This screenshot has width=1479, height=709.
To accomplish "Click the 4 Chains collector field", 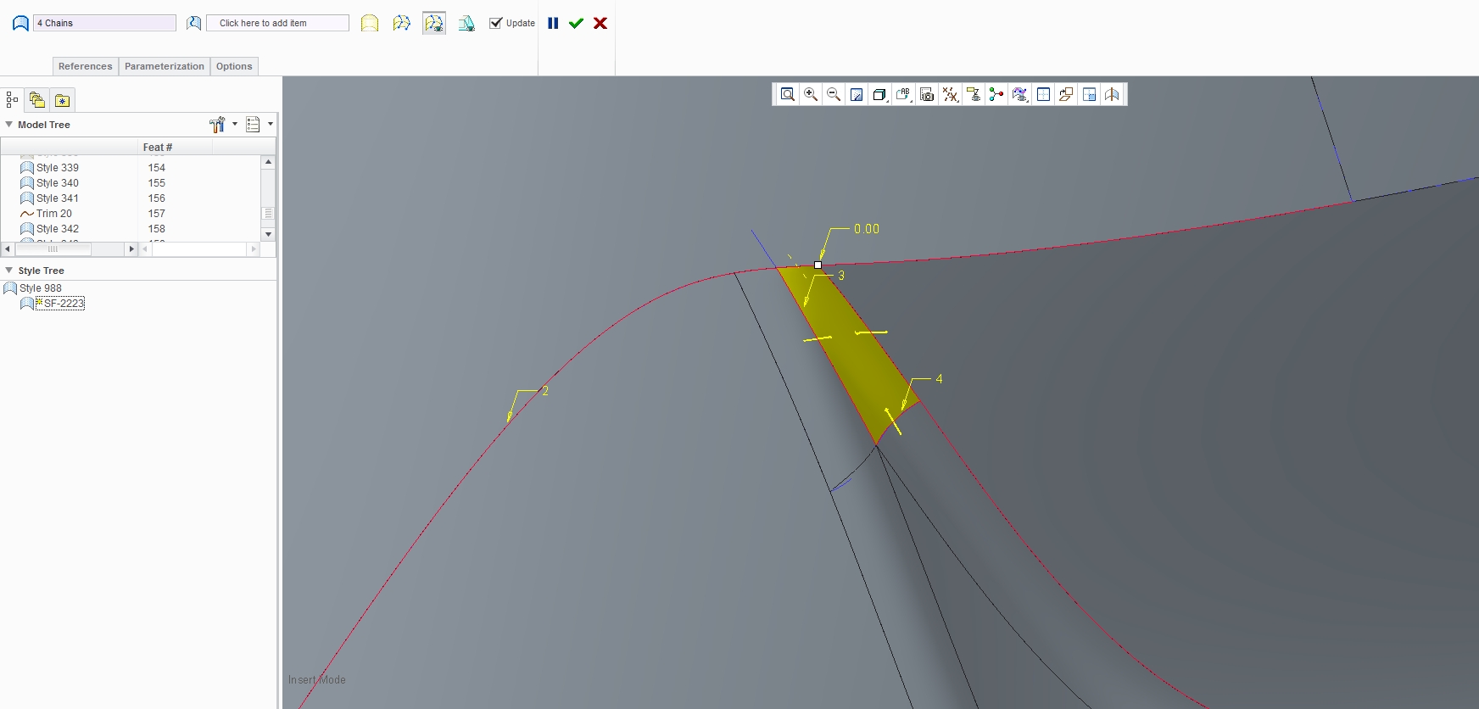I will click(x=105, y=23).
